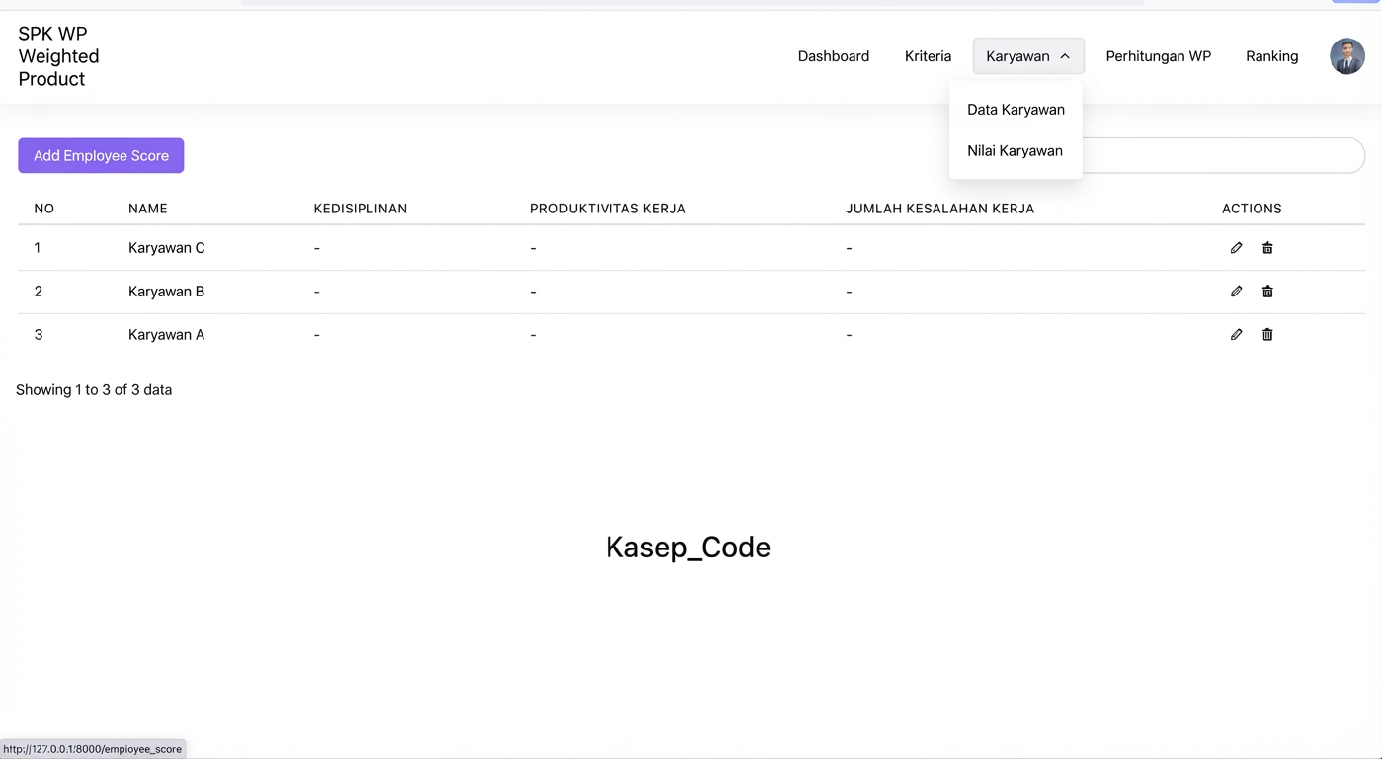1382x759 pixels.
Task: Edit the Karyawan C score row
Action: (1236, 248)
